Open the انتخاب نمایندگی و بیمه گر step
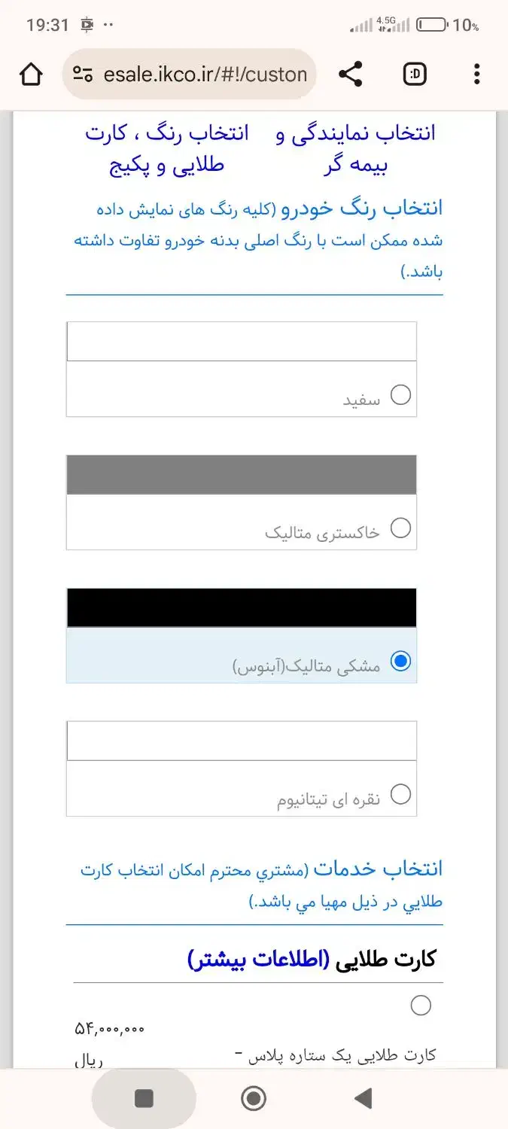The image size is (508, 1129). pos(355,149)
